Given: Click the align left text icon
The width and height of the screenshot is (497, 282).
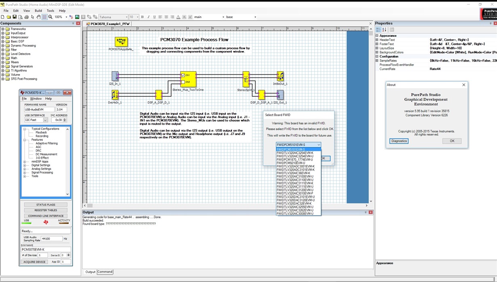Looking at the screenshot, I should (160, 17).
